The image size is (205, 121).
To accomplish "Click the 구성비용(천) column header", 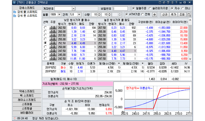I will coord(146,22).
